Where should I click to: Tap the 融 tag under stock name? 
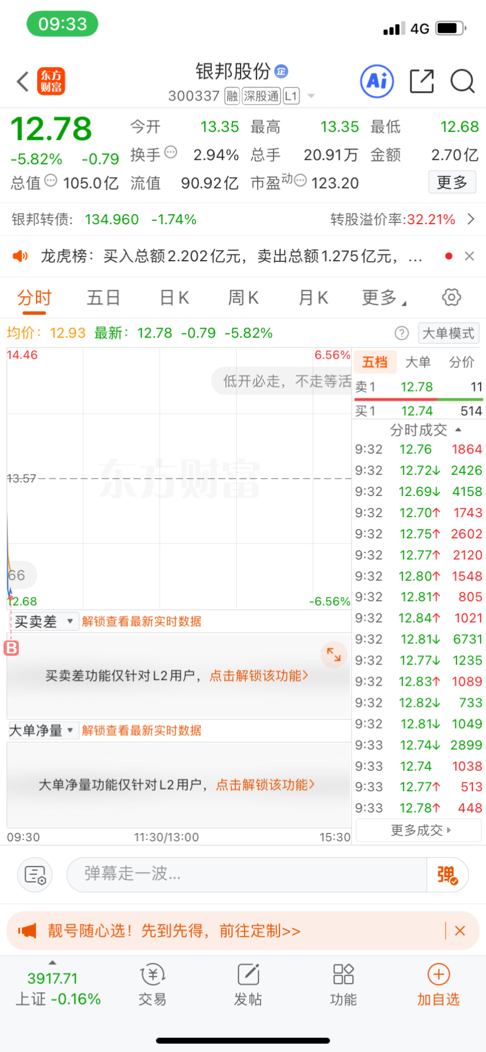(232, 96)
